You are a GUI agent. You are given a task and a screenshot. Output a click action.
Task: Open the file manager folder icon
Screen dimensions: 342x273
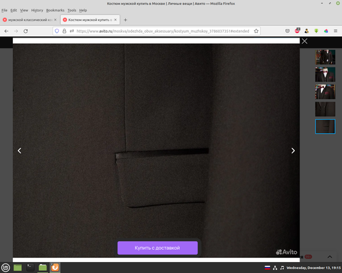pos(42,268)
